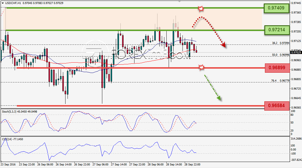This screenshot has width=302, height=168.
Task: Click the 314.2686 CCI scale value
Action: tap(296, 138)
